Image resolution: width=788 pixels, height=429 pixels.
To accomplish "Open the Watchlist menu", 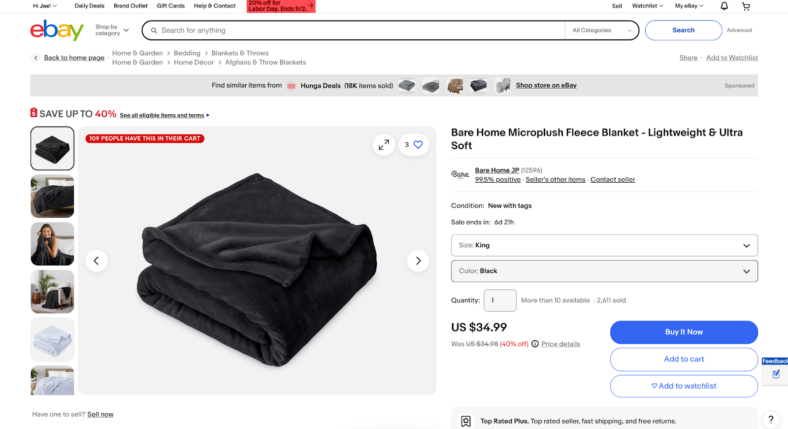I will pyautogui.click(x=647, y=6).
